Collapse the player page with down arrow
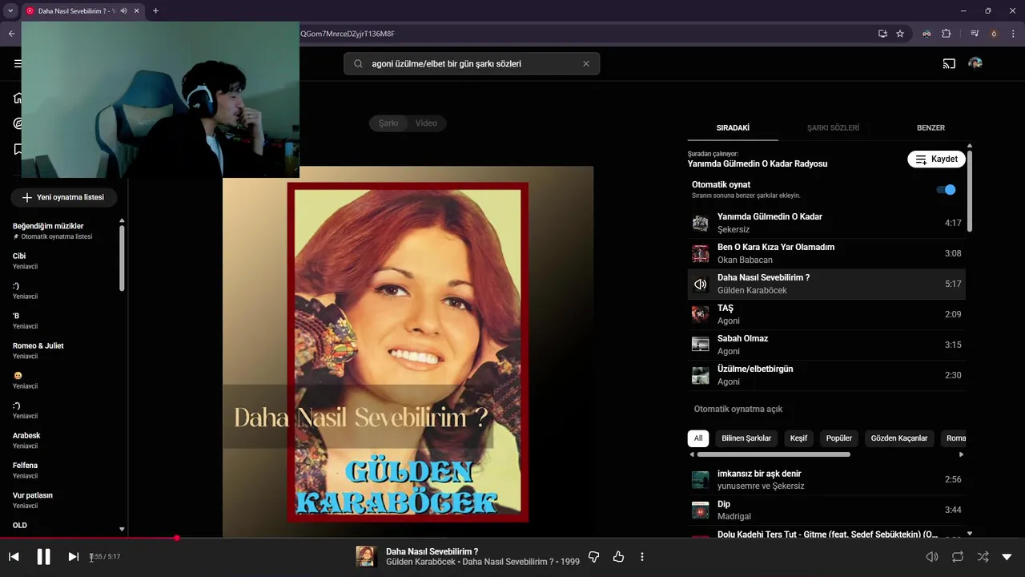The height and width of the screenshot is (577, 1025). pos(1007,556)
